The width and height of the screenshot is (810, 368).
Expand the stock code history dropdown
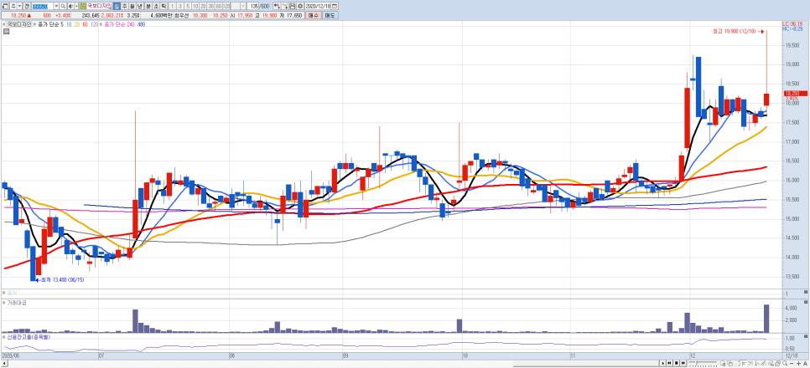pos(56,6)
